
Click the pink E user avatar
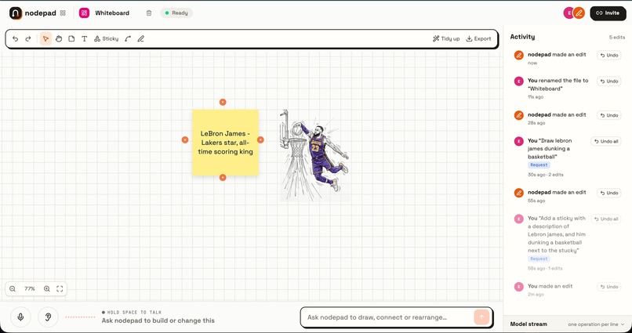pos(568,13)
